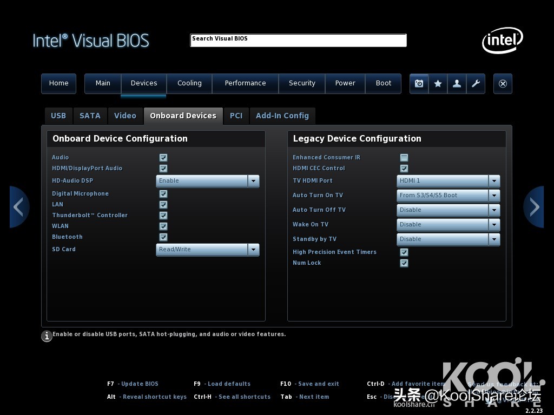Go to next page with right arrow
The image size is (554, 415).
tap(533, 207)
